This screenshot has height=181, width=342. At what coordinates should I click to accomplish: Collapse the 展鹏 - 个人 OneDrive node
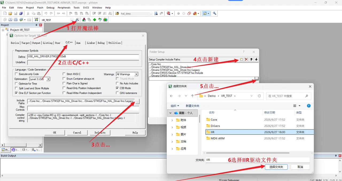170,113
